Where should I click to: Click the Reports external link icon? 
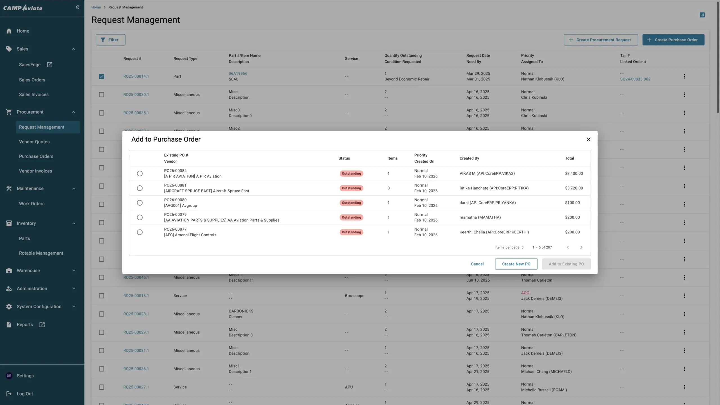pos(42,325)
